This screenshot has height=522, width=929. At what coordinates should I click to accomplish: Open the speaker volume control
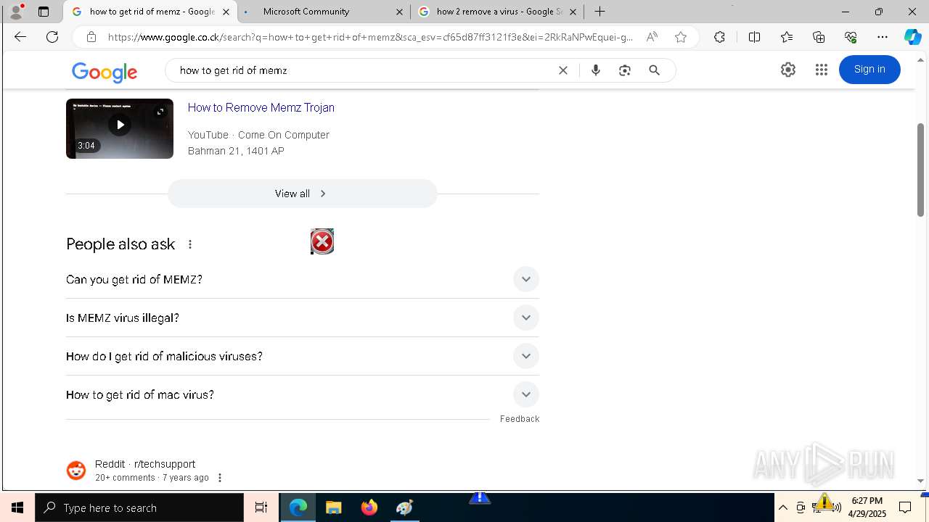coord(836,507)
